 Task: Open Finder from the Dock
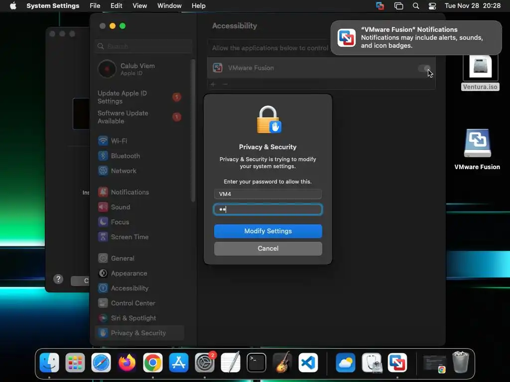(49, 363)
